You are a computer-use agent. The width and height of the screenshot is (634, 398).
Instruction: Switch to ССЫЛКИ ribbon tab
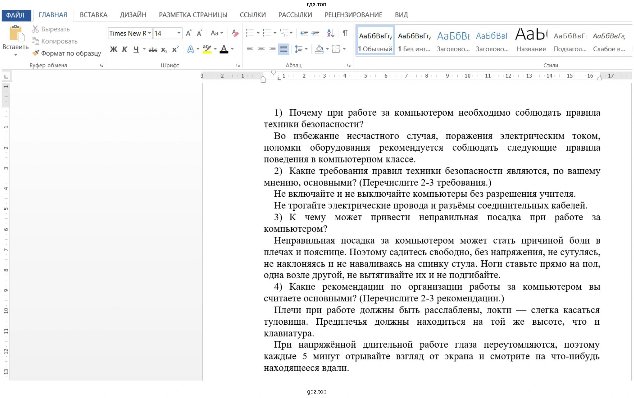click(x=253, y=15)
